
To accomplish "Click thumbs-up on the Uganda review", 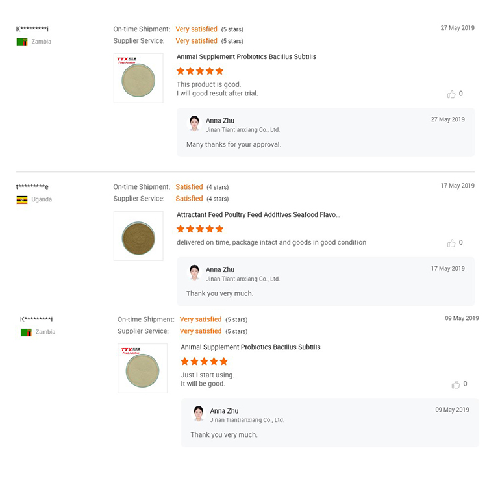I will point(451,243).
